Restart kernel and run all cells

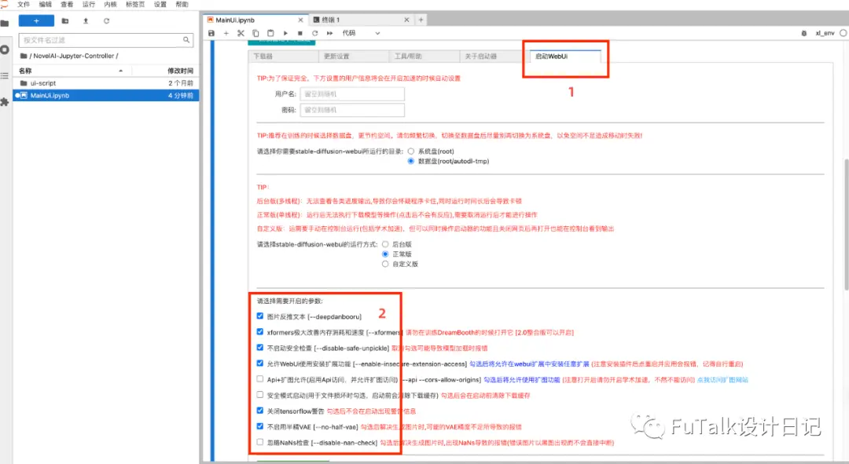pyautogui.click(x=329, y=34)
